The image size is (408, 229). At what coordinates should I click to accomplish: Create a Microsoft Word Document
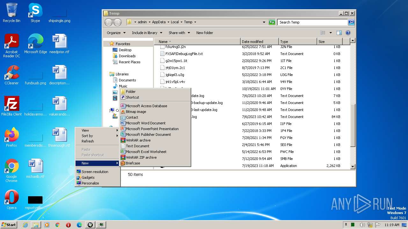tap(155, 123)
